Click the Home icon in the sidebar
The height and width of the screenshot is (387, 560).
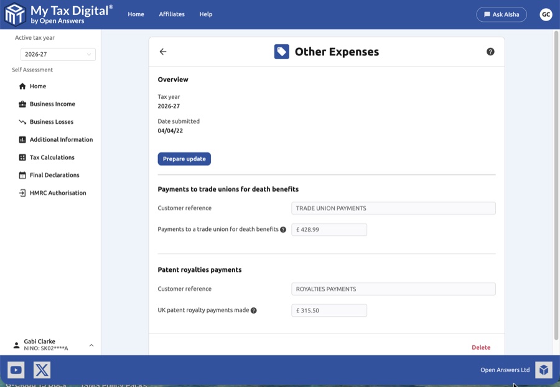(22, 86)
